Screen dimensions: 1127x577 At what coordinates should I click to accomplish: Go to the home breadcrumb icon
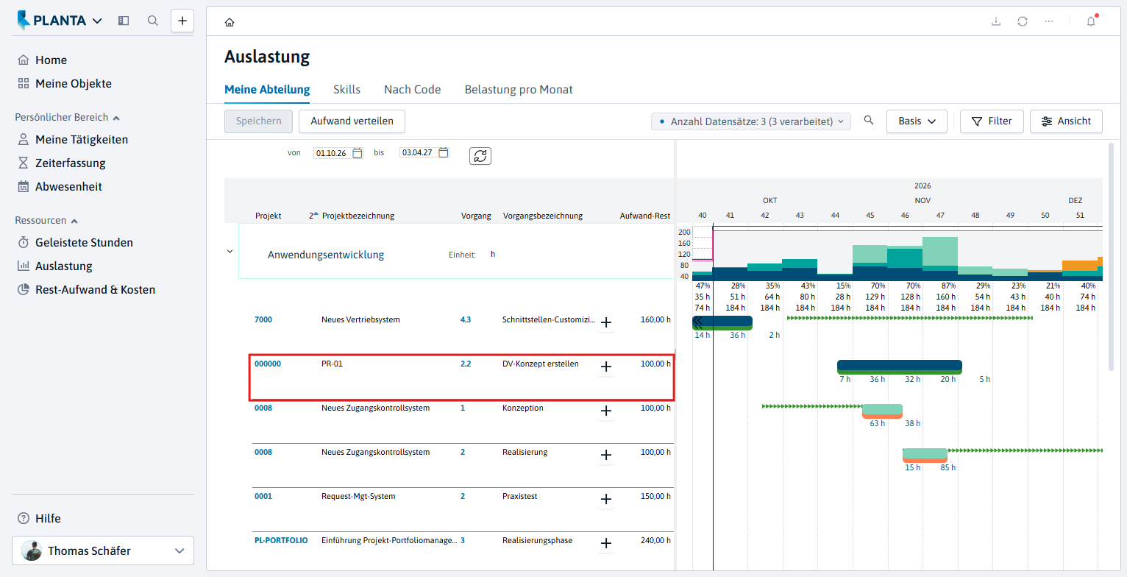tap(230, 22)
